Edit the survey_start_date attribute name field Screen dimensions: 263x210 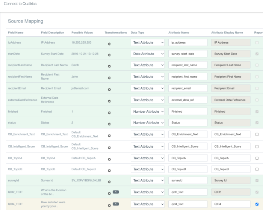tap(188, 54)
